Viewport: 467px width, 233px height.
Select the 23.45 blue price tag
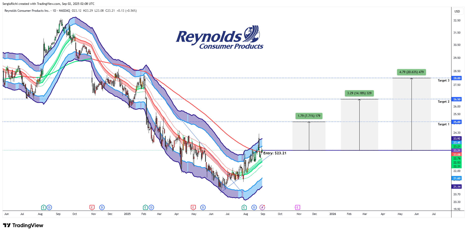(457, 143)
